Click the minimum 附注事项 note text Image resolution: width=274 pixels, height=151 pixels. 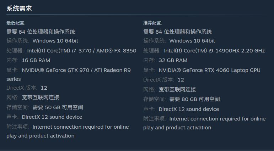click(80, 127)
